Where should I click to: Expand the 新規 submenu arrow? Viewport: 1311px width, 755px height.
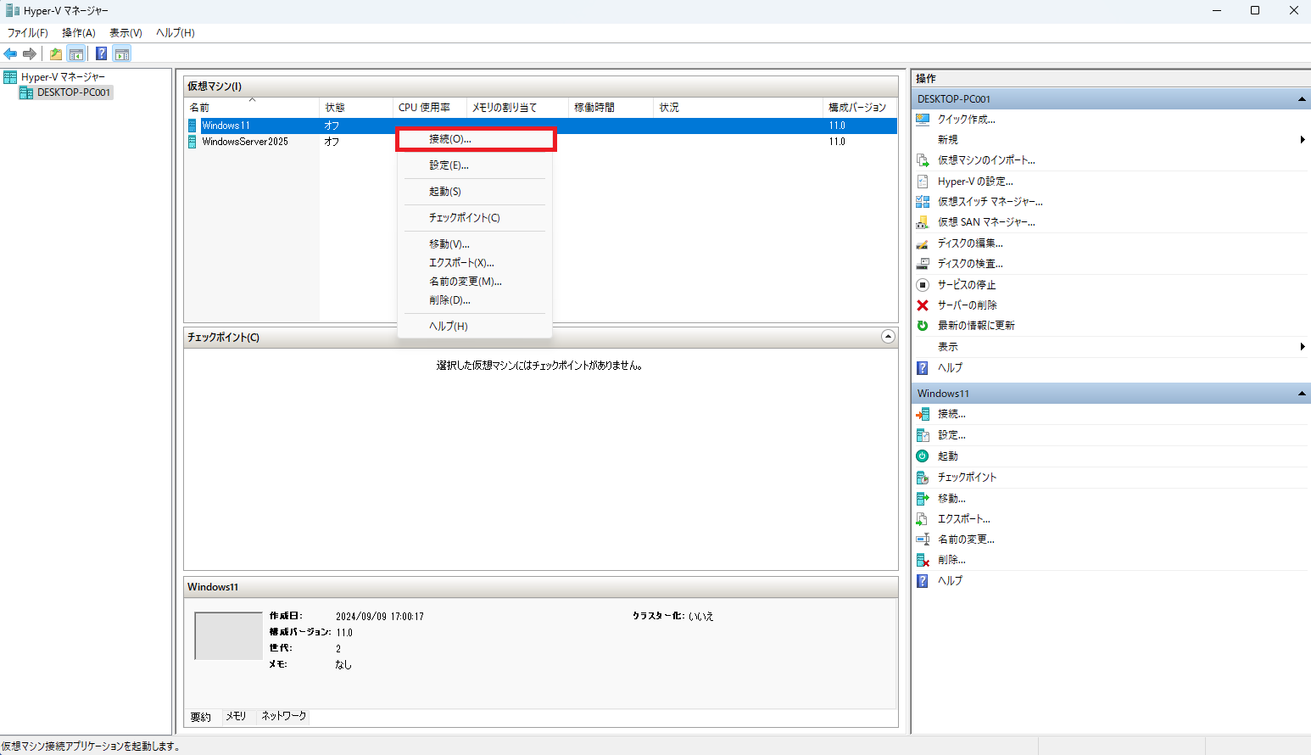coord(1303,140)
